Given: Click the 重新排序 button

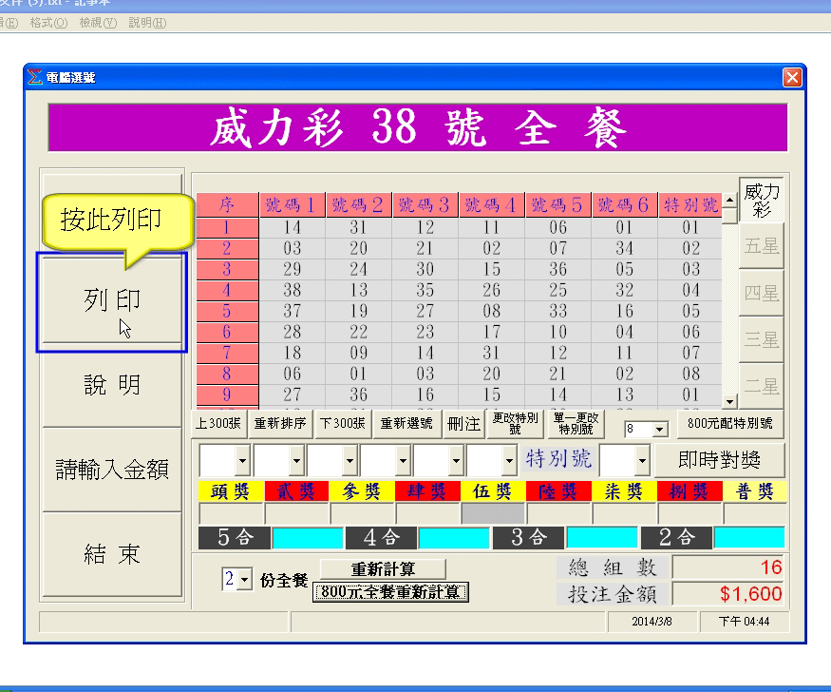Looking at the screenshot, I should click(280, 424).
